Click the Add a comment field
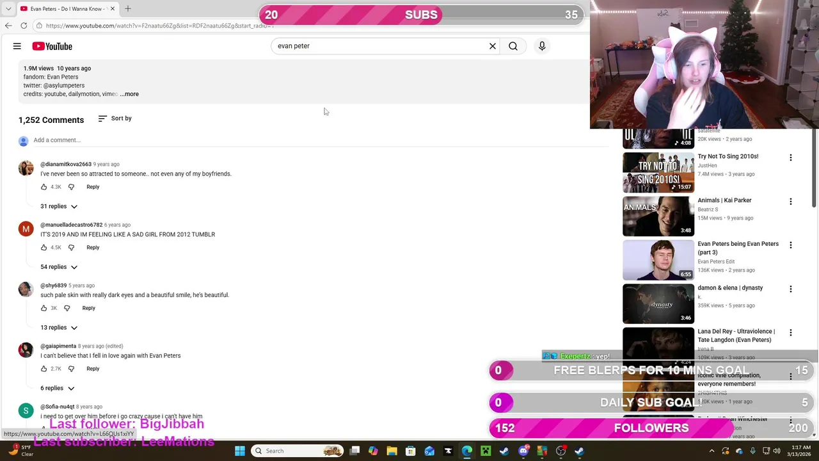The width and height of the screenshot is (819, 461). pyautogui.click(x=320, y=140)
